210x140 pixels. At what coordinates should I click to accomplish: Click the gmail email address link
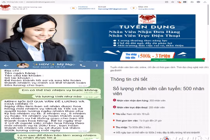point(113,9)
